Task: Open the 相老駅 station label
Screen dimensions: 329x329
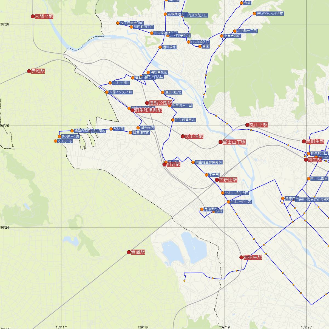Action: coord(174,164)
